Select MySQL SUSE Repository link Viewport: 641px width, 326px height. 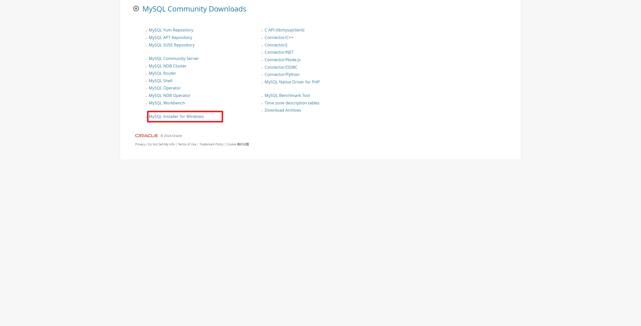pos(172,45)
